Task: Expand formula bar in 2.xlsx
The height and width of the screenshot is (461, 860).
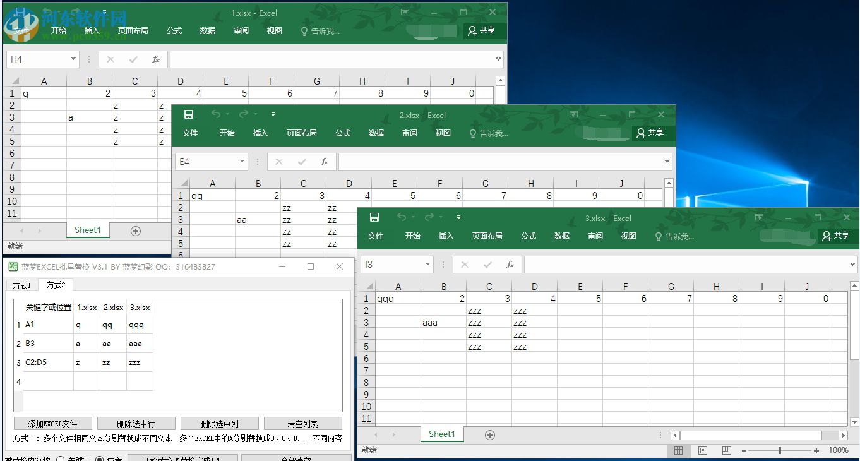Action: pyautogui.click(x=667, y=162)
